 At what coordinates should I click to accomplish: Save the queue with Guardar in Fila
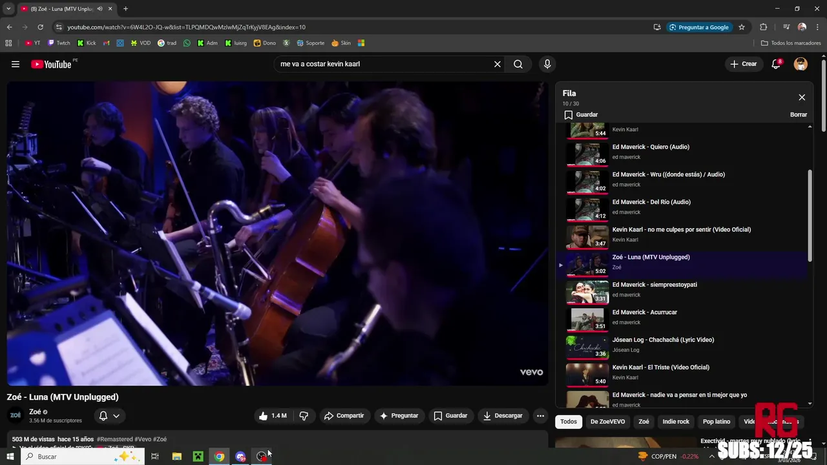pyautogui.click(x=581, y=115)
